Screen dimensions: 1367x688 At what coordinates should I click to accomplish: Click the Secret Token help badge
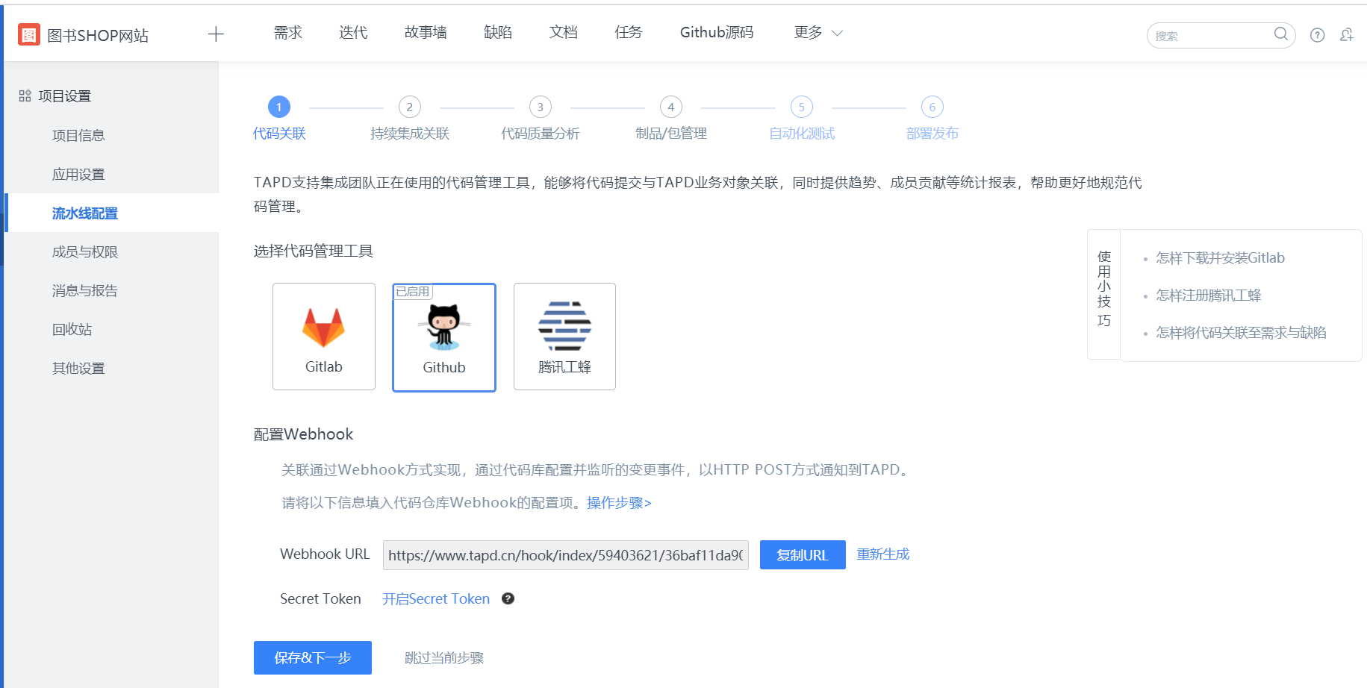[x=508, y=598]
